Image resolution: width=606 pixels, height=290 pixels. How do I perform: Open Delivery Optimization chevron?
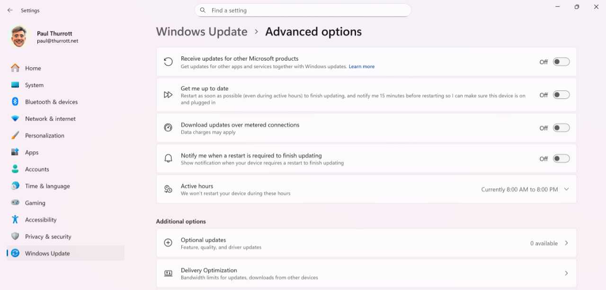point(566,273)
